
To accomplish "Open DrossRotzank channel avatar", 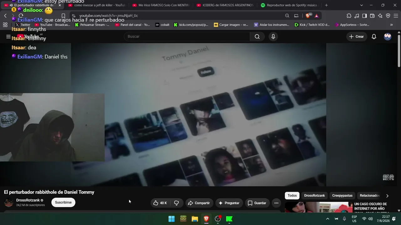I will 9,202.
